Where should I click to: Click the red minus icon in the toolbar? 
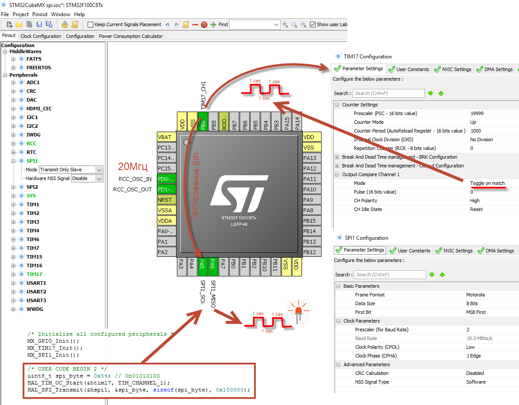click(x=195, y=24)
